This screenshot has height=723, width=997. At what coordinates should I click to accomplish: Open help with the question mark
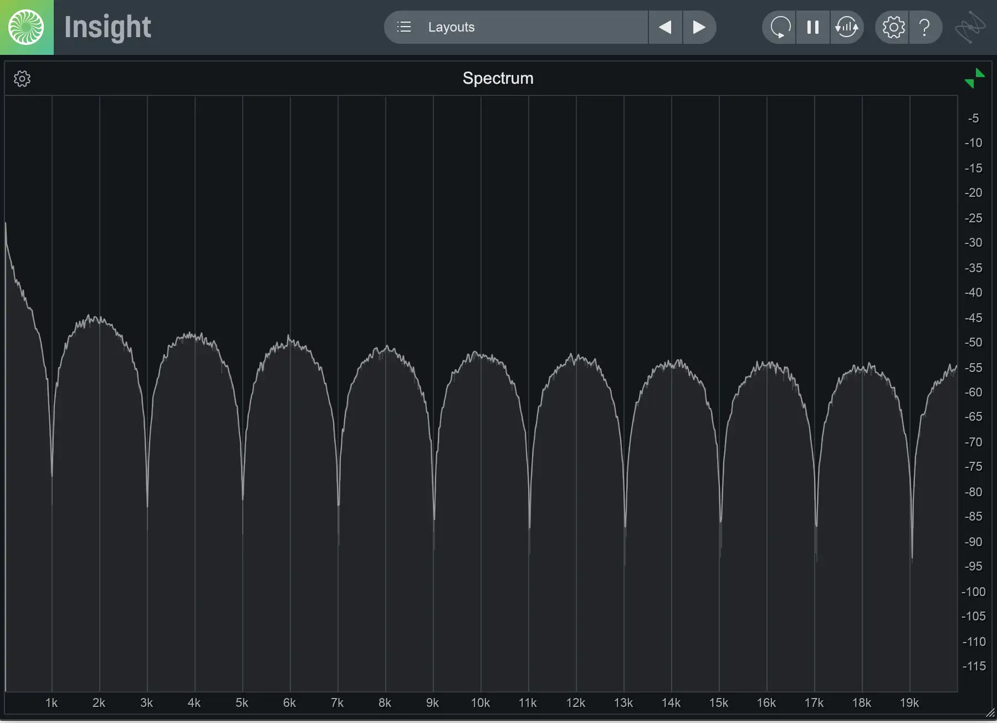(924, 27)
